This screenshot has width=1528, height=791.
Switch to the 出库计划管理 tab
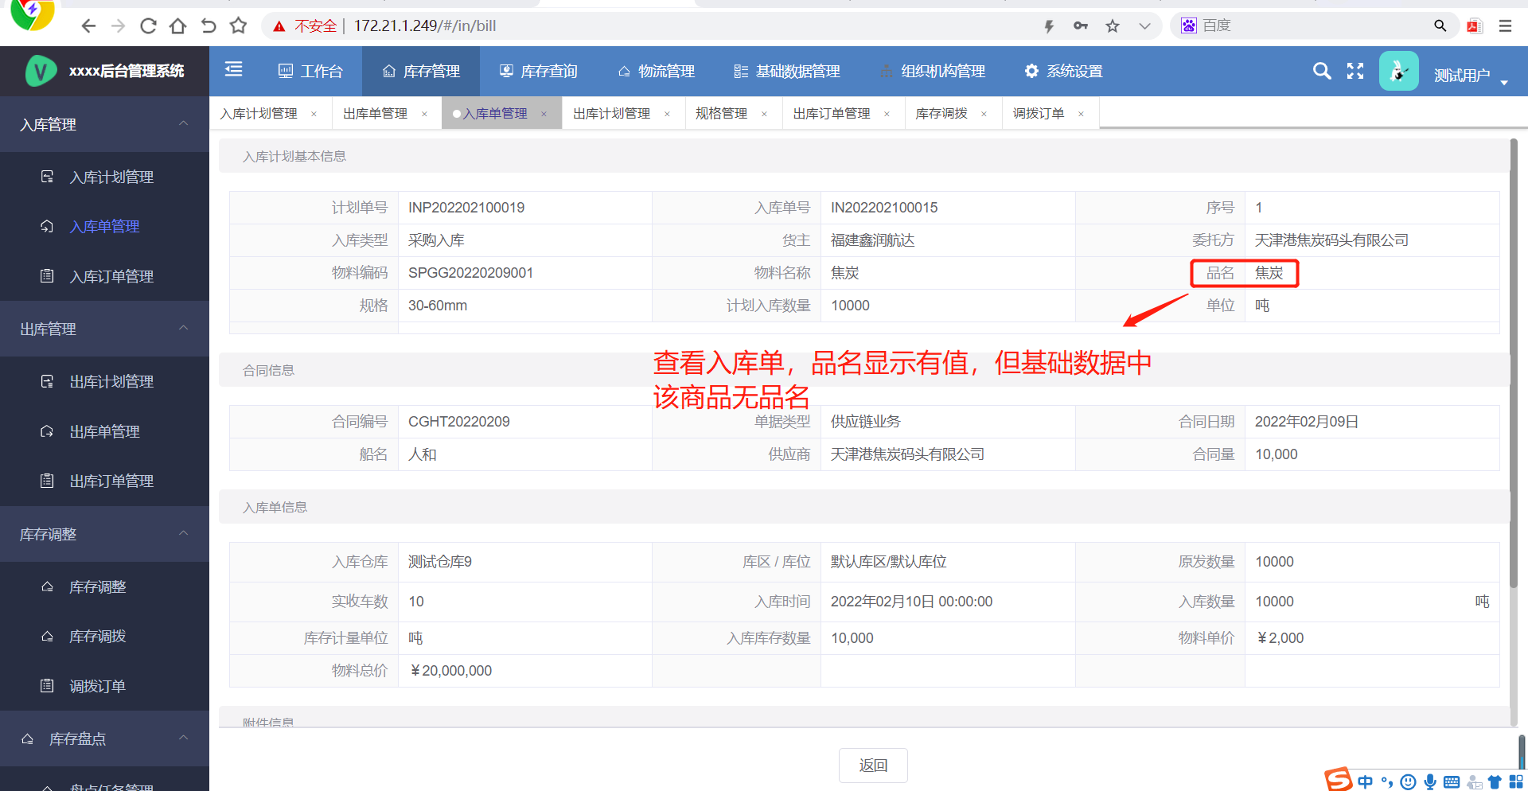click(x=611, y=114)
